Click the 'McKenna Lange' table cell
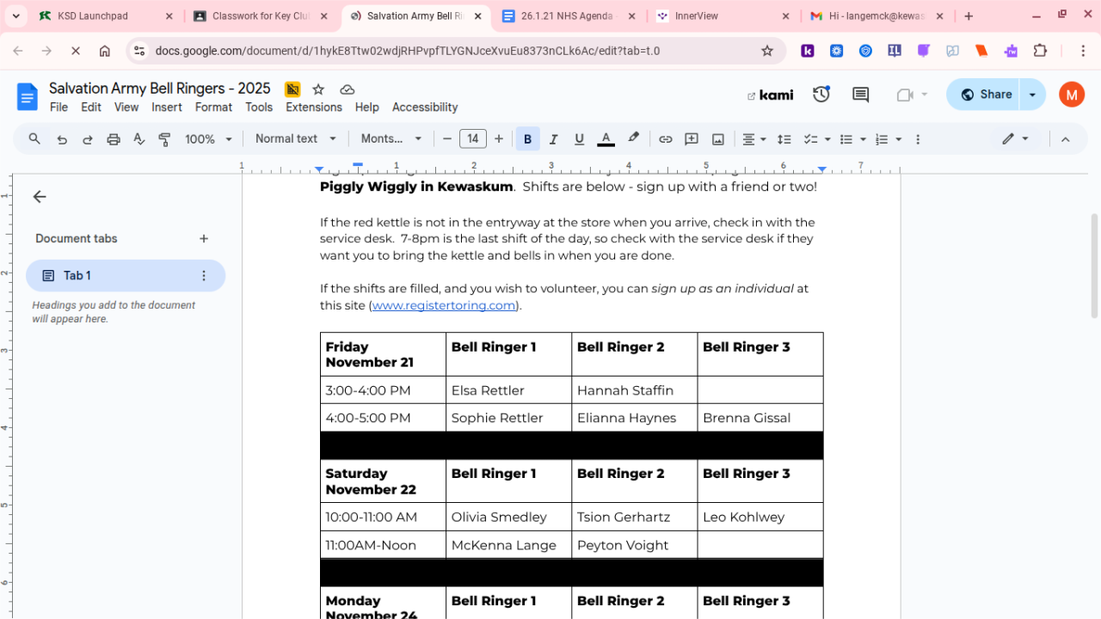The image size is (1101, 619). pos(508,545)
